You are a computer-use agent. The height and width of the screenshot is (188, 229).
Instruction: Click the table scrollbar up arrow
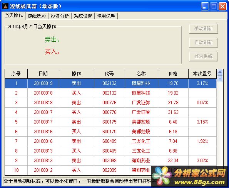(x=220, y=72)
